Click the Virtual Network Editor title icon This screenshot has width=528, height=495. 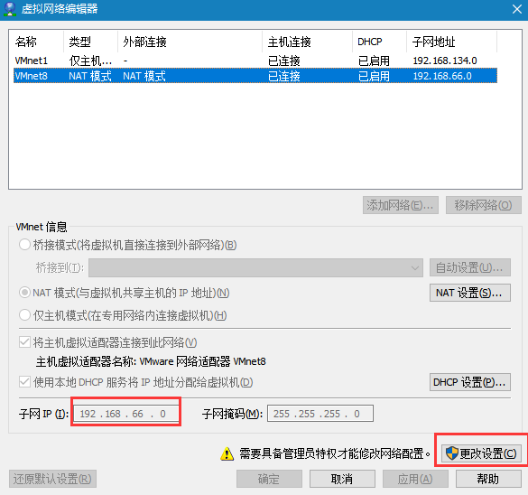coord(10,9)
